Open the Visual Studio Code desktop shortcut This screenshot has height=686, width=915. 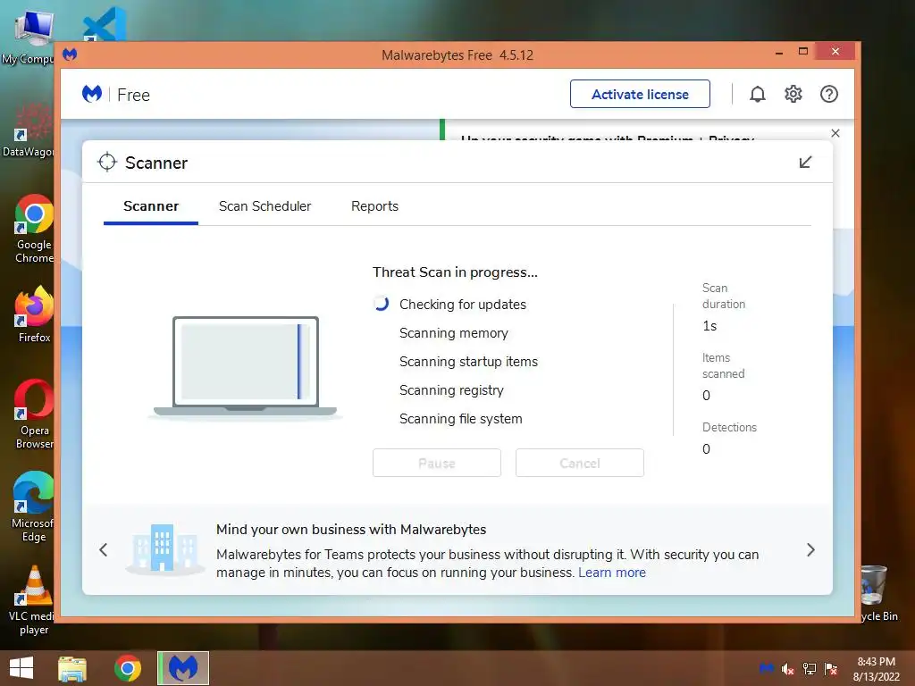click(x=105, y=24)
